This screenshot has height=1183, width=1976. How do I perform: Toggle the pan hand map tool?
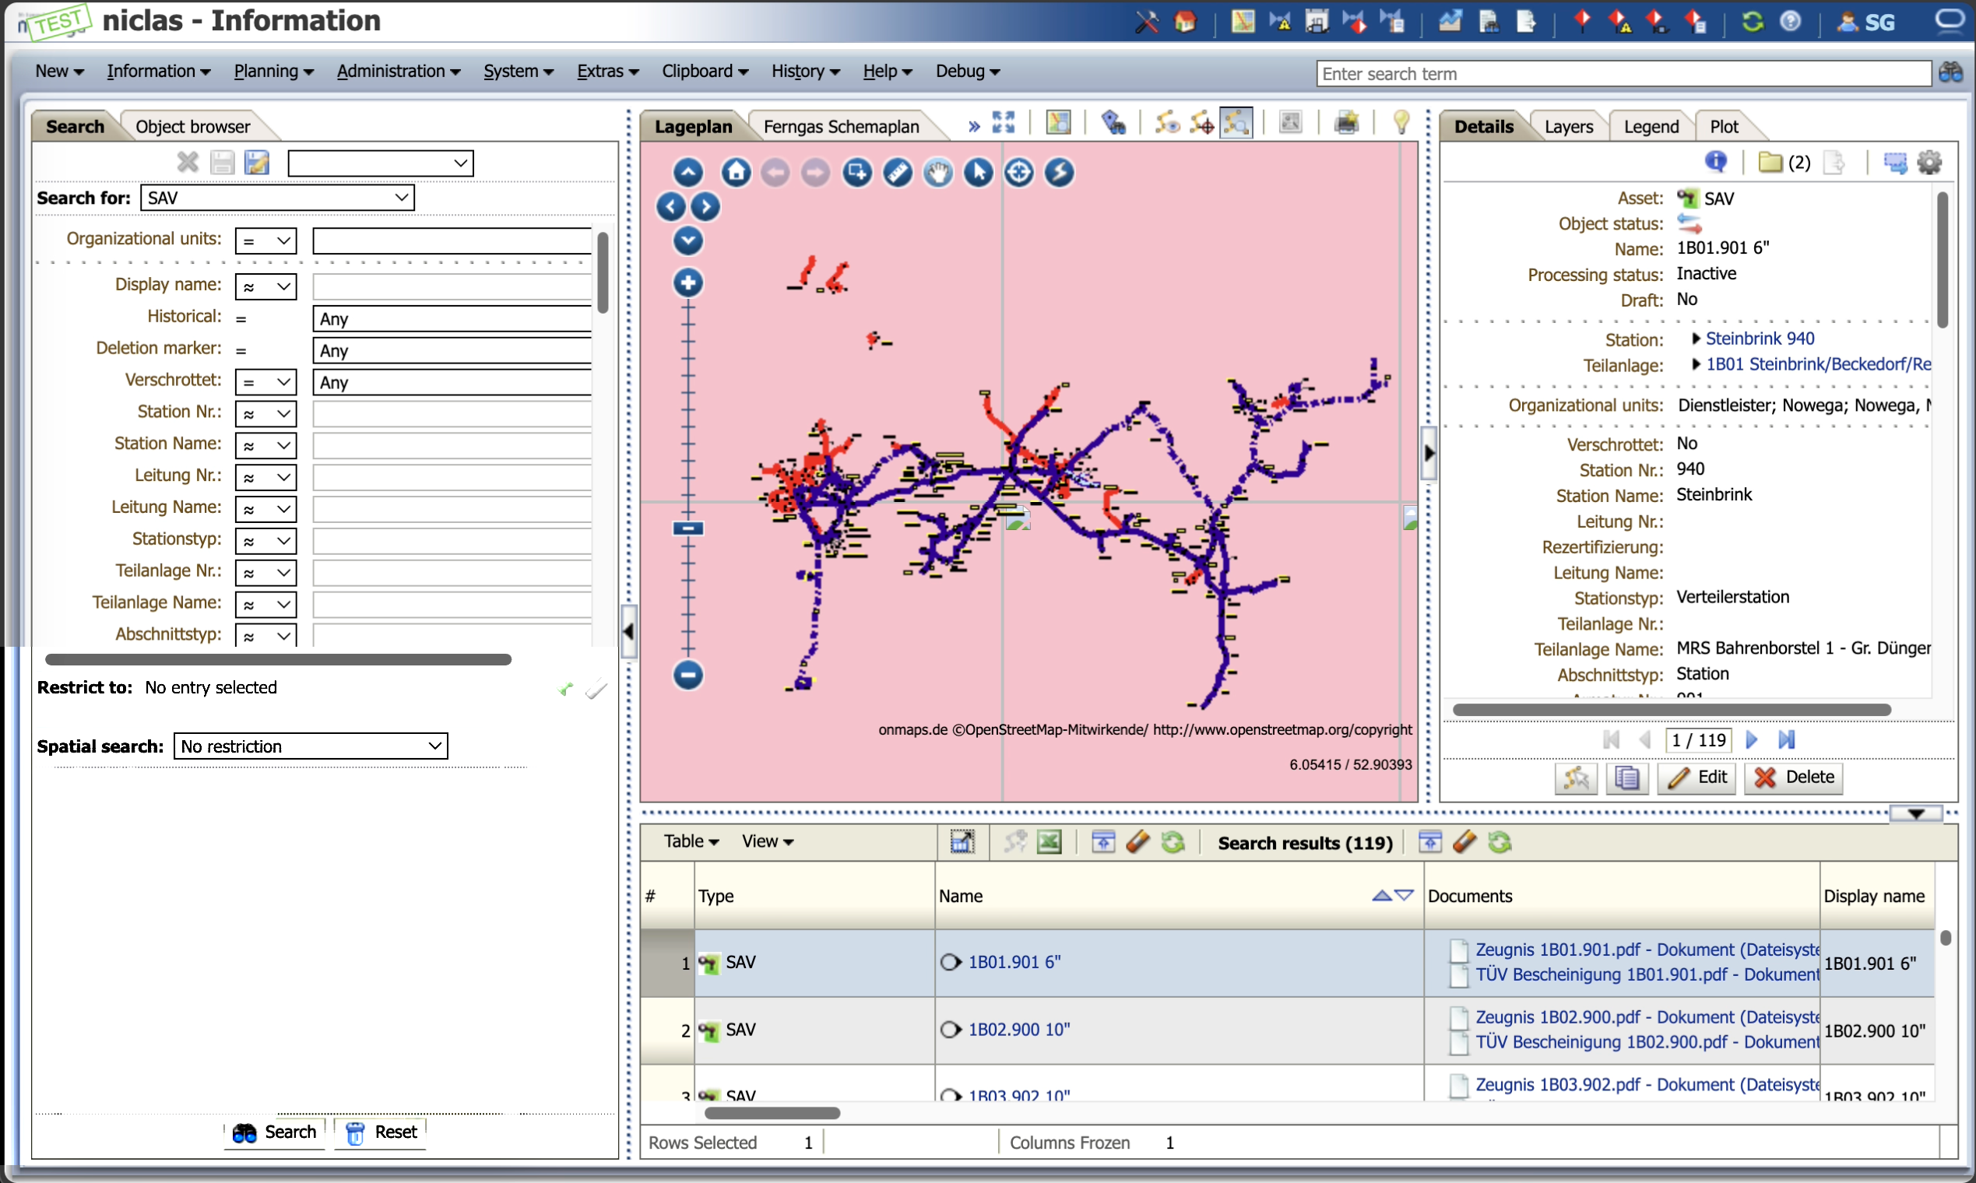tap(938, 172)
